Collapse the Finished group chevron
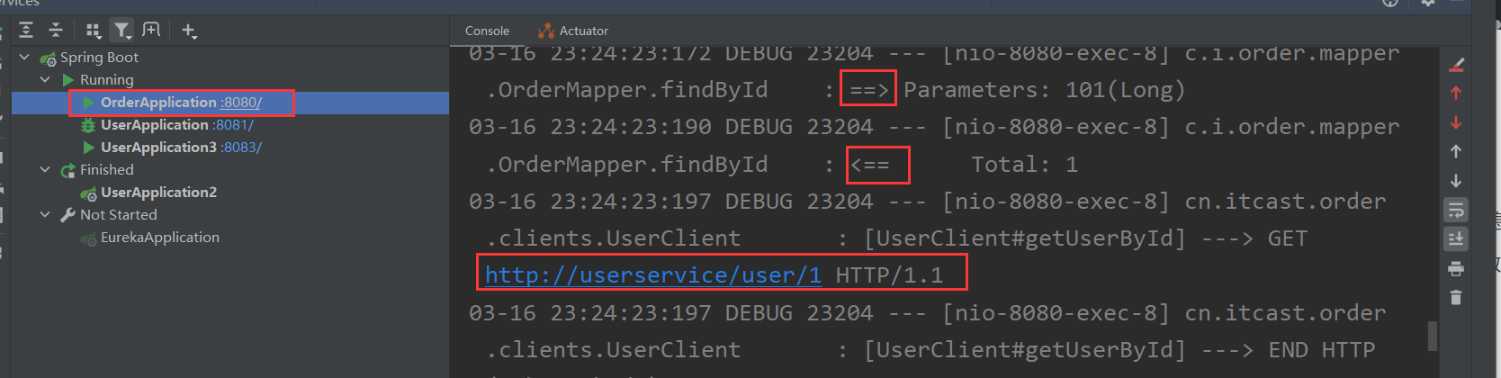This screenshot has height=378, width=1501. click(45, 170)
